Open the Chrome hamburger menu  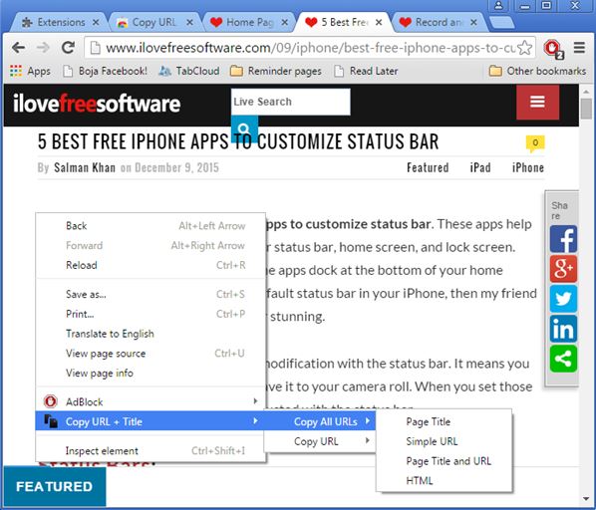coord(579,48)
